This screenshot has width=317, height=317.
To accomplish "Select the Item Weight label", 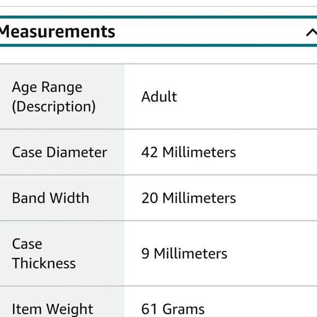I will pos(52,309).
